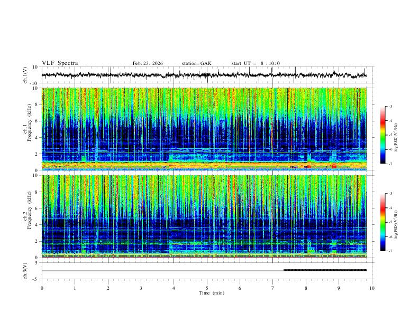Click the "VLF Spectra" title text

[x=60, y=63]
